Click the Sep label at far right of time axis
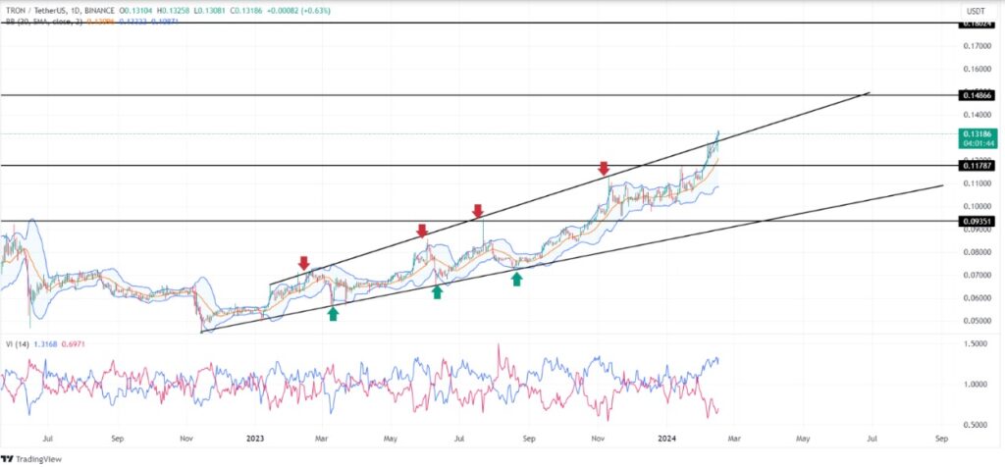Viewport: 1005px width, 467px height. (x=941, y=439)
